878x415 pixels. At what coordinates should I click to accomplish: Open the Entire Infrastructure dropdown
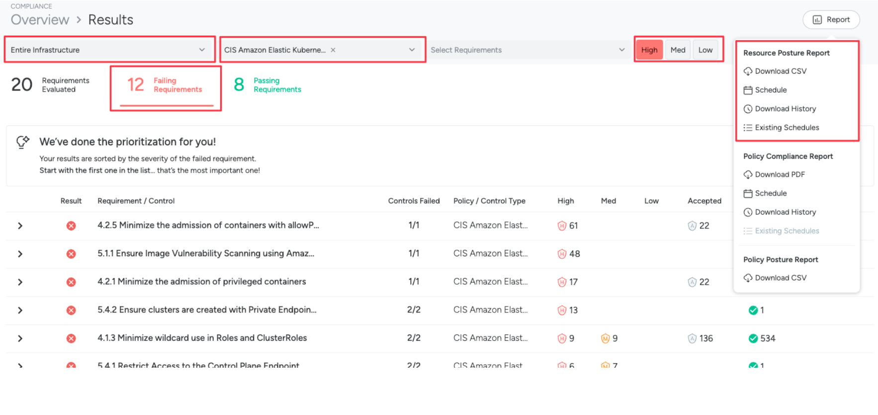pyautogui.click(x=109, y=50)
